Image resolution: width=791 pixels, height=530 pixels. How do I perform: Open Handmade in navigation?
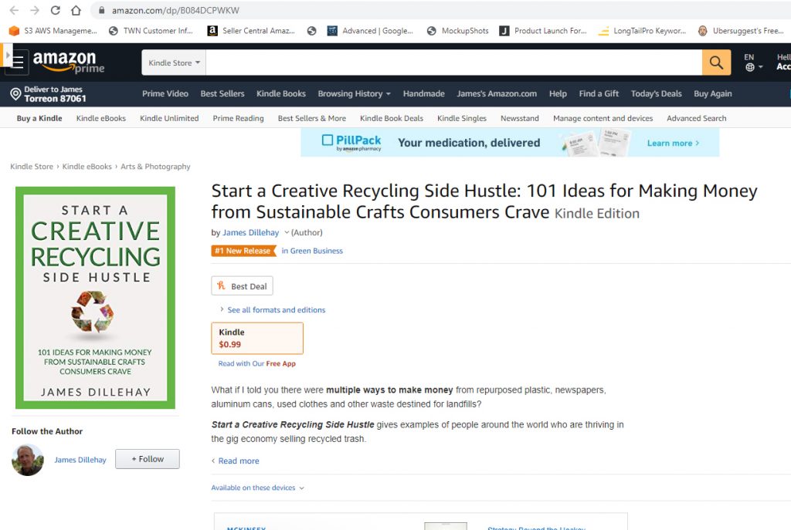coord(424,93)
